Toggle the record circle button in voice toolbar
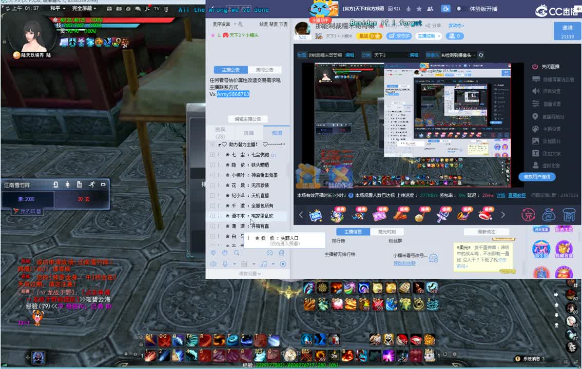582x369 pixels. 283,264
